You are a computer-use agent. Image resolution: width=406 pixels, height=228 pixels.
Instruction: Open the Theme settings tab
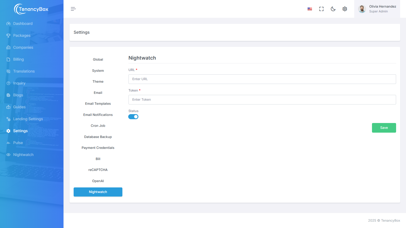[x=98, y=82]
